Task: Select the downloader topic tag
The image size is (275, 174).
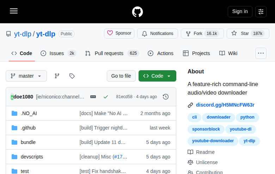Action: click(219, 117)
